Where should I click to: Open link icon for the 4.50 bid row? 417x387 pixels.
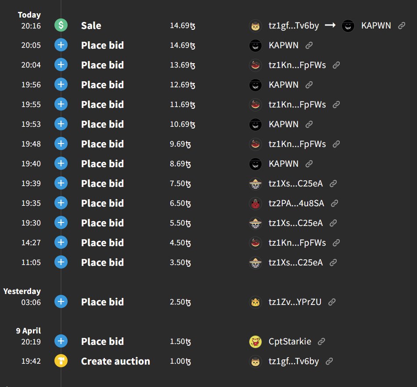tap(336, 243)
